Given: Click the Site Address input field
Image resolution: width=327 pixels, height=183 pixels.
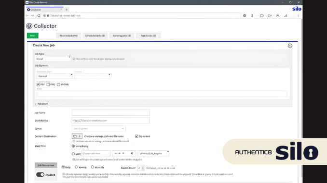Looking at the screenshot, I should click(110, 121).
